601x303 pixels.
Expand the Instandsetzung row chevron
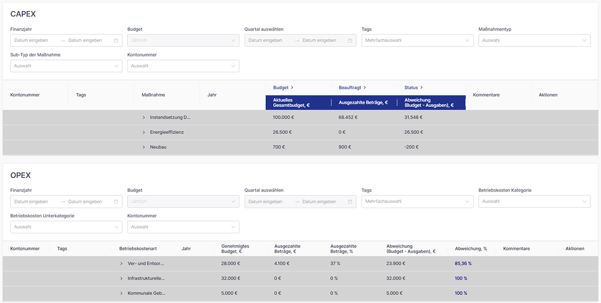144,117
